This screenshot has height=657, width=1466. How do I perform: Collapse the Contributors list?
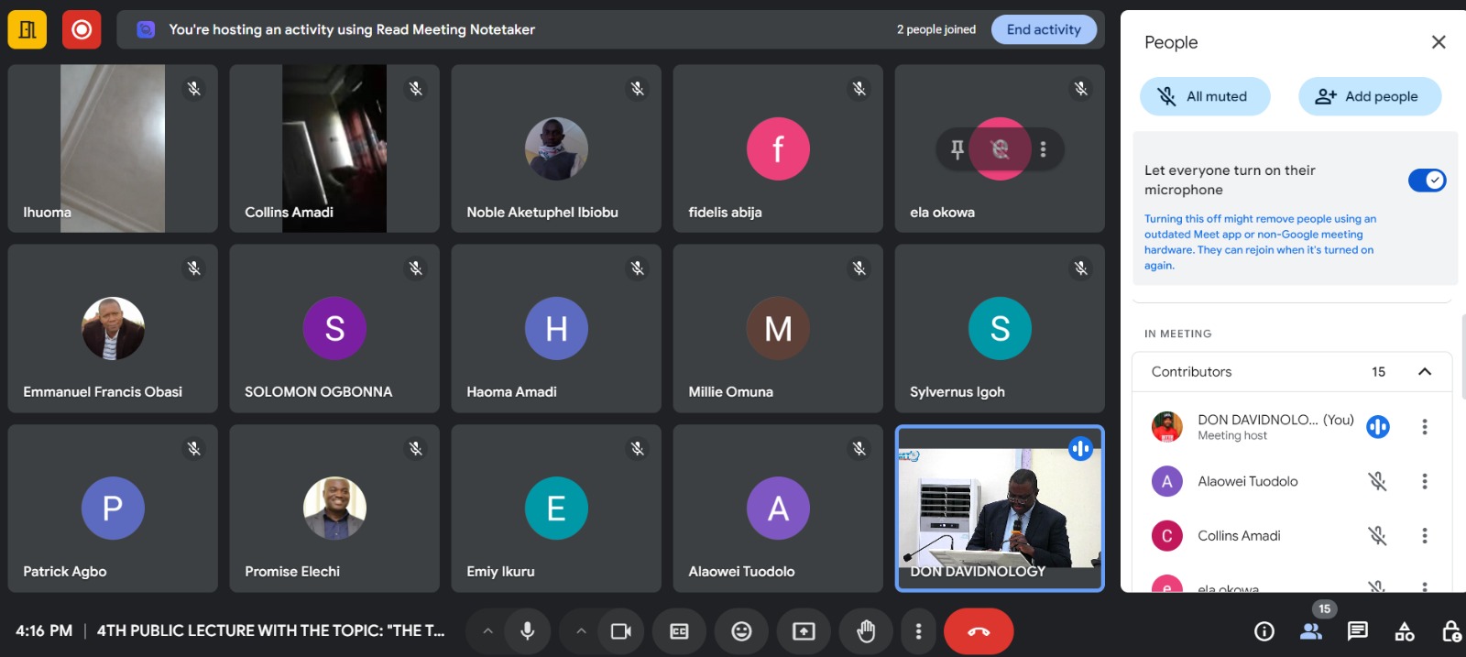(1424, 372)
